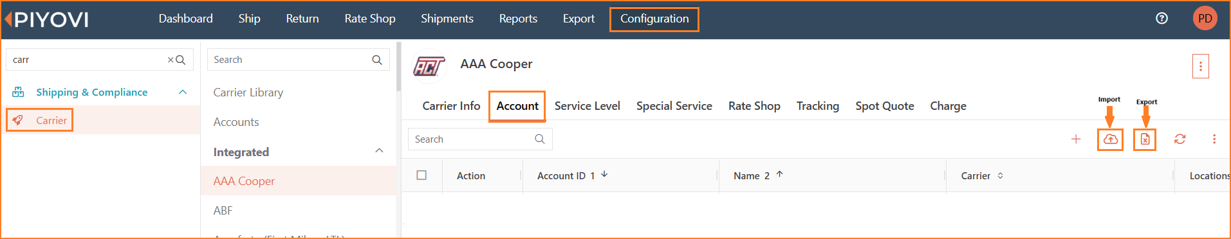Open the Ship menu
Screen dimensions: 1231x239
click(250, 19)
